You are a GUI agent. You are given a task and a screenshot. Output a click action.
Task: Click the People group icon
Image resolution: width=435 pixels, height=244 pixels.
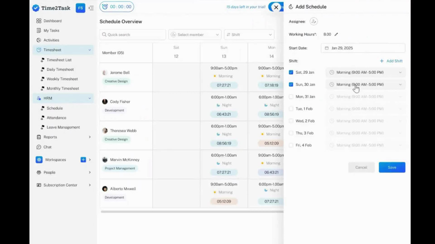point(39,172)
